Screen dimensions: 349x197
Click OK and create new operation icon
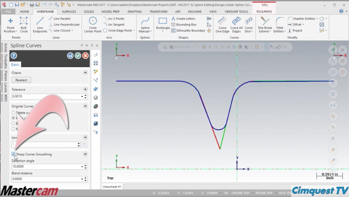(x=70, y=56)
